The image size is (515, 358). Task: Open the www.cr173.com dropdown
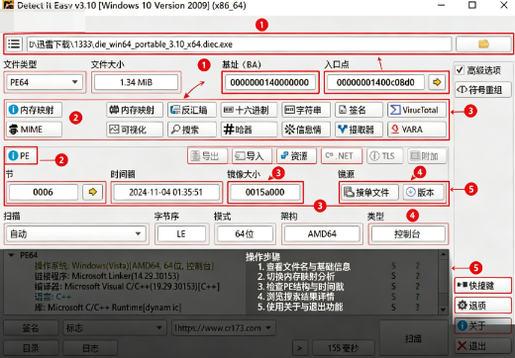point(224,327)
